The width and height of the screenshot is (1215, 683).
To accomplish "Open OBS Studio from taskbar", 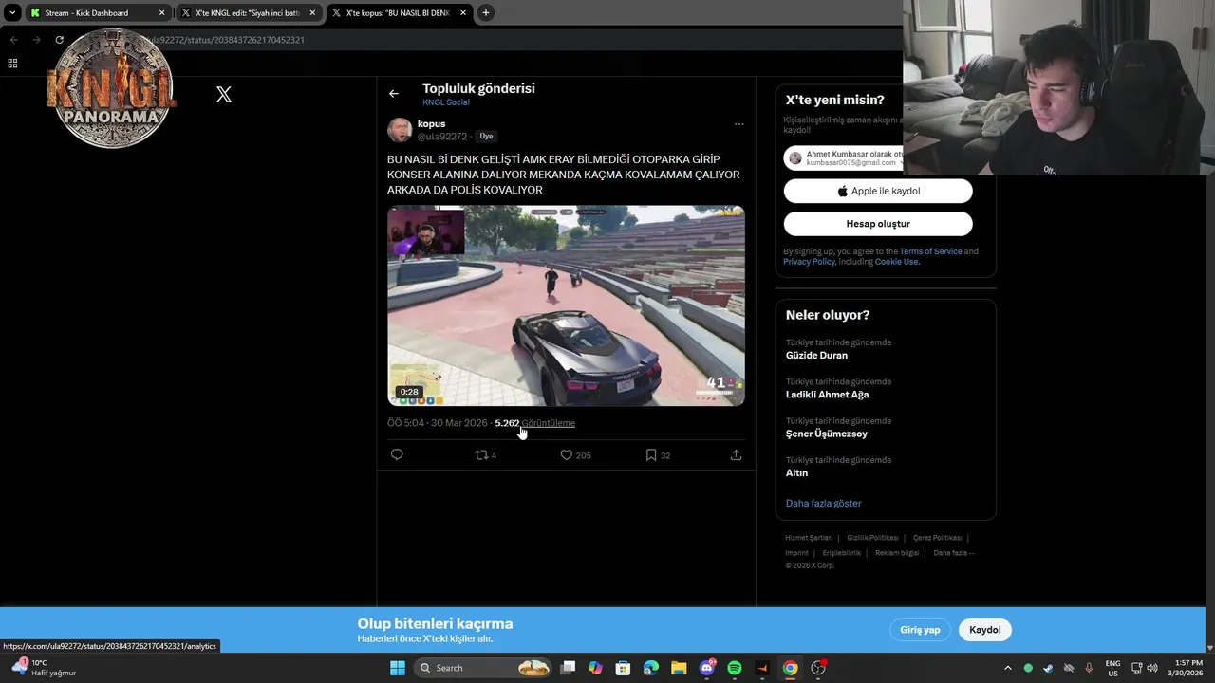I will pyautogui.click(x=818, y=668).
